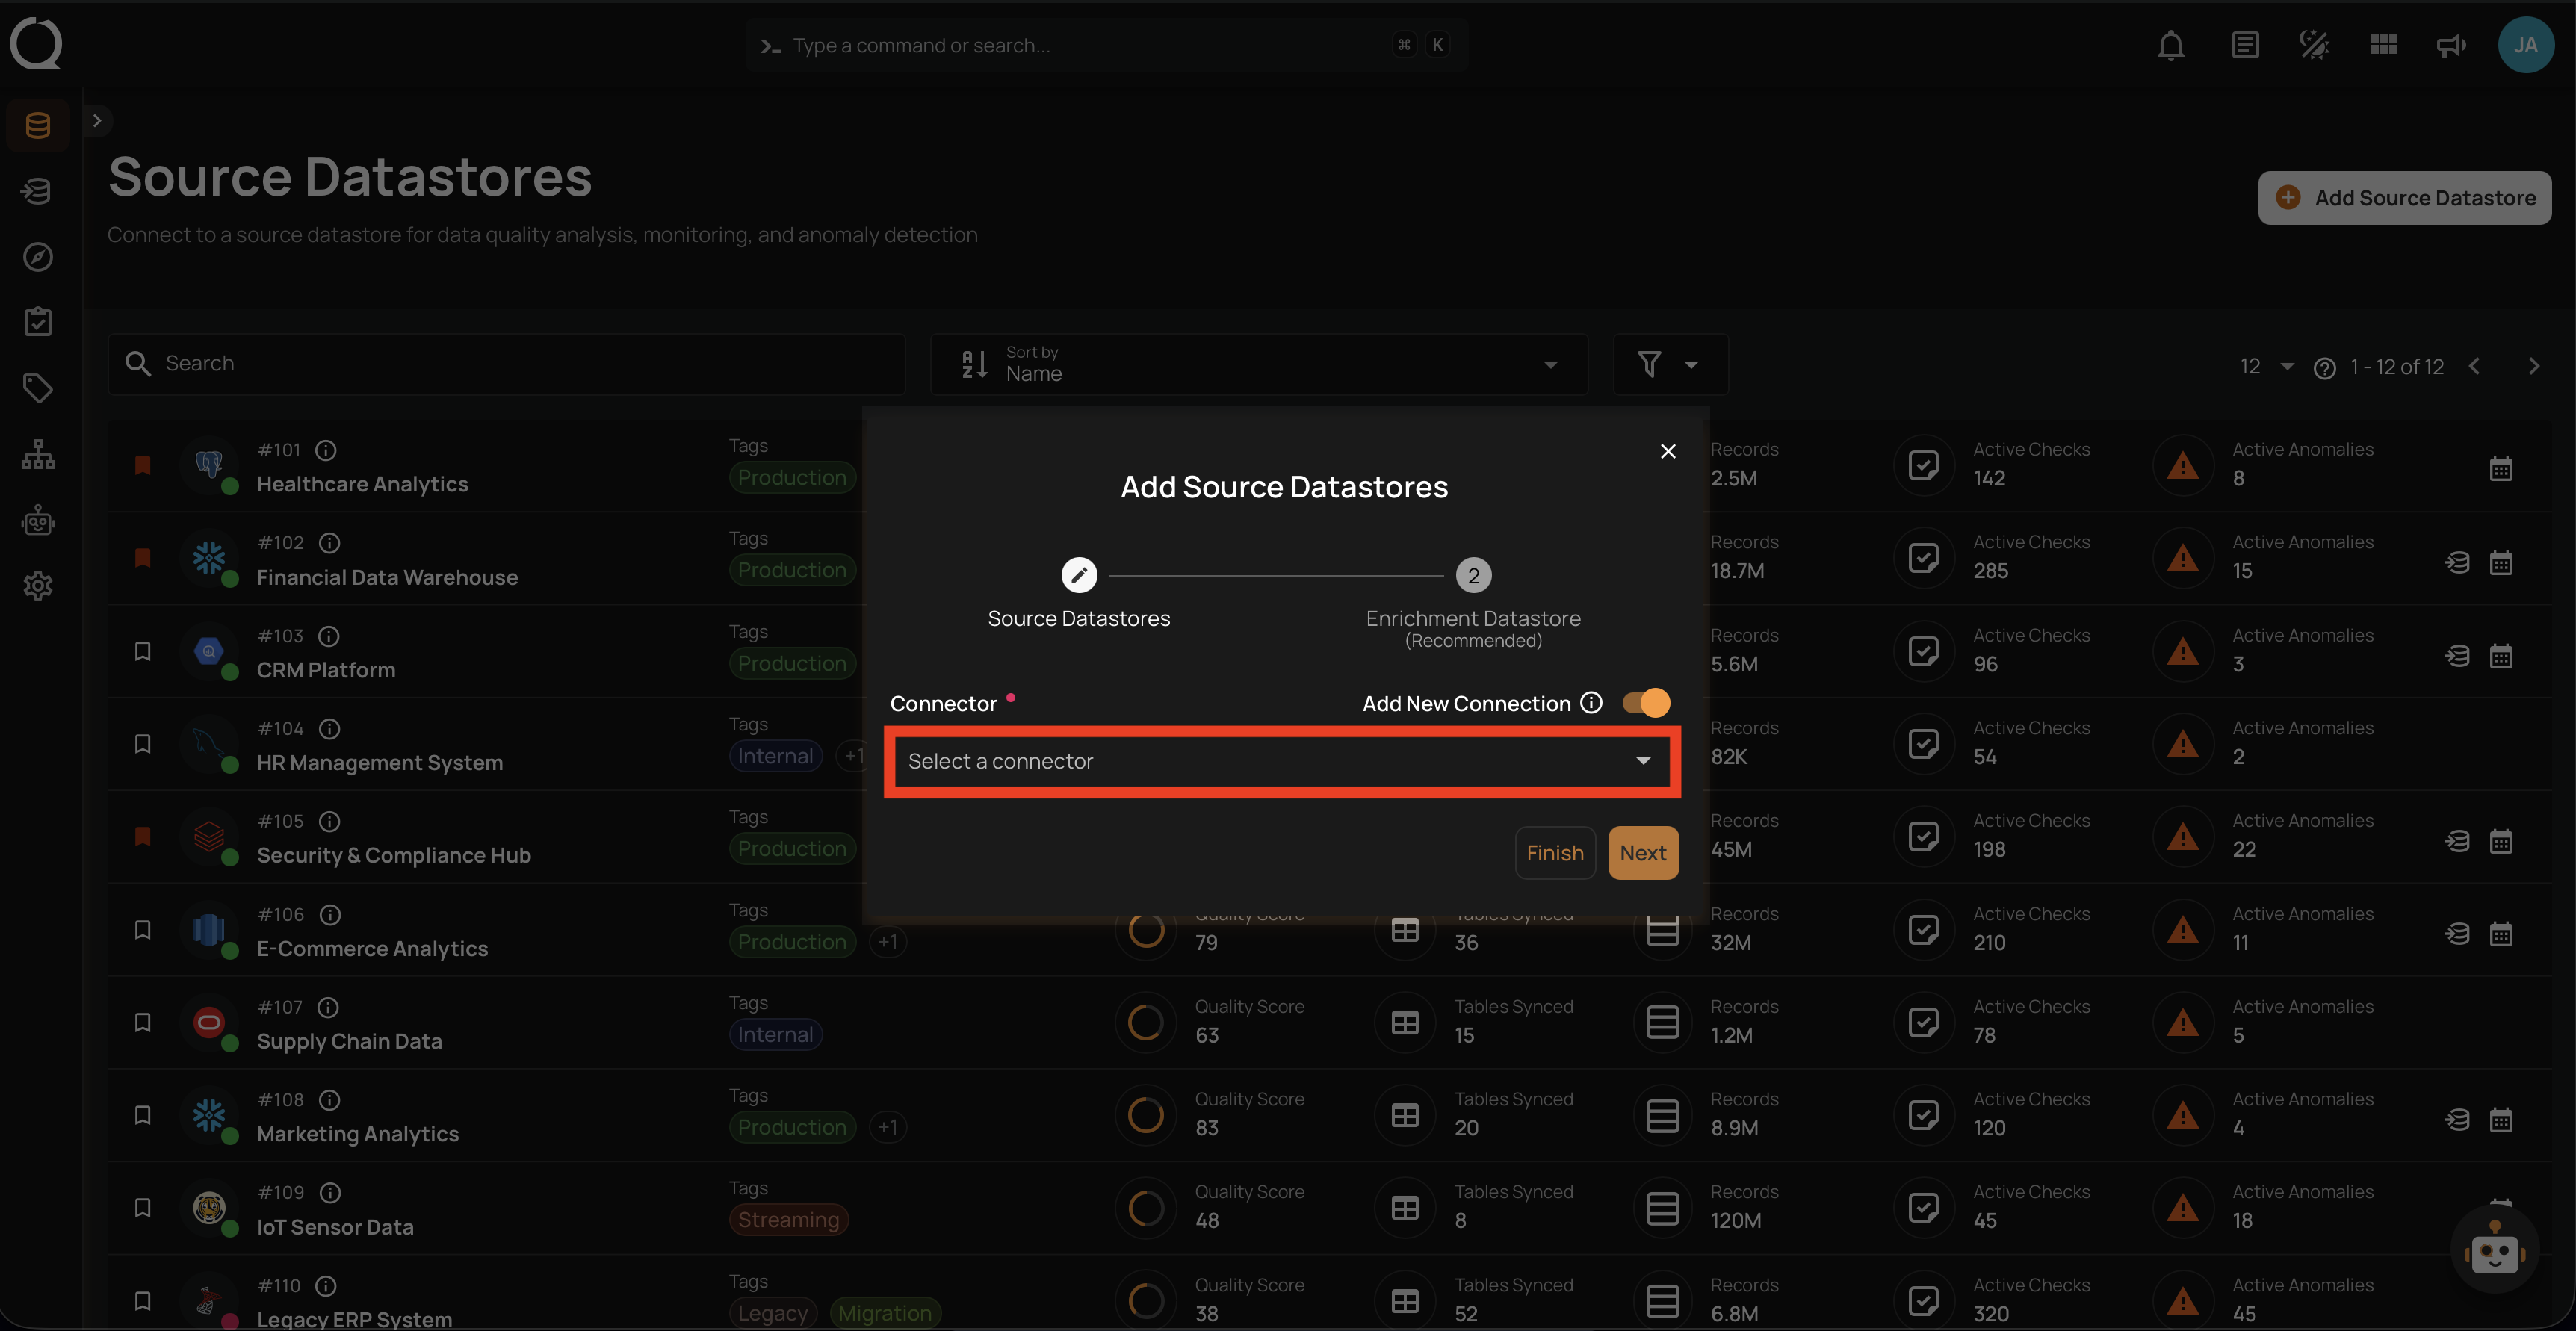
Task: Toggle bookmark for CRM Platform
Action: (143, 651)
